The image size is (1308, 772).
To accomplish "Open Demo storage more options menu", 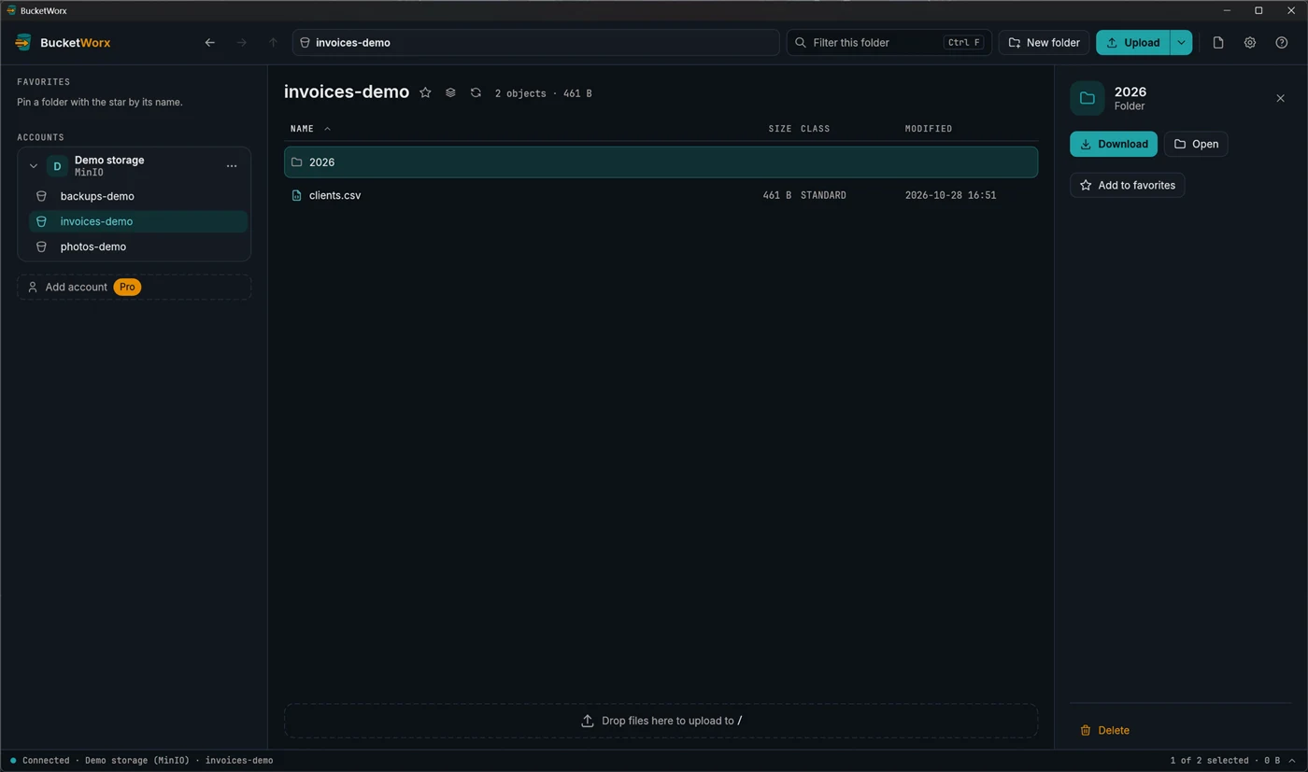I will point(232,166).
